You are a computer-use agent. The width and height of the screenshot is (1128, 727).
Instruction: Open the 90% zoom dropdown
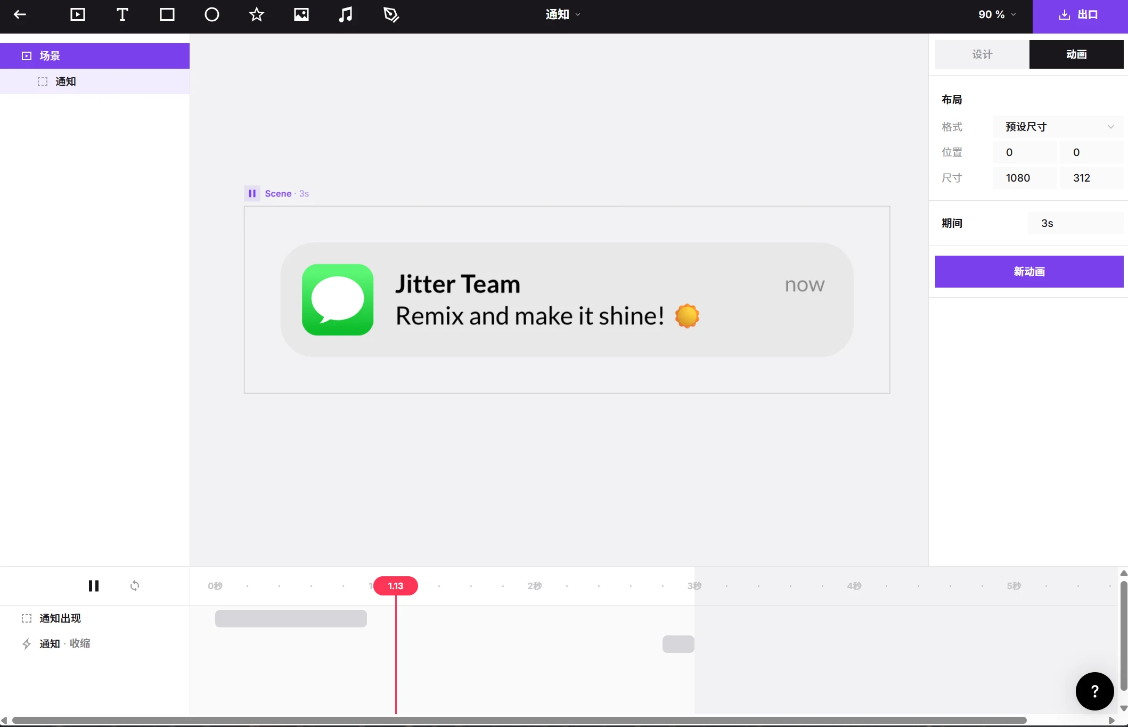click(x=995, y=14)
